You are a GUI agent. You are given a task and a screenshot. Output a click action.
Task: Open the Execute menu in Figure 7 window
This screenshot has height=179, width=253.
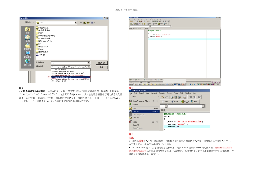pyautogui.click(x=162, y=93)
